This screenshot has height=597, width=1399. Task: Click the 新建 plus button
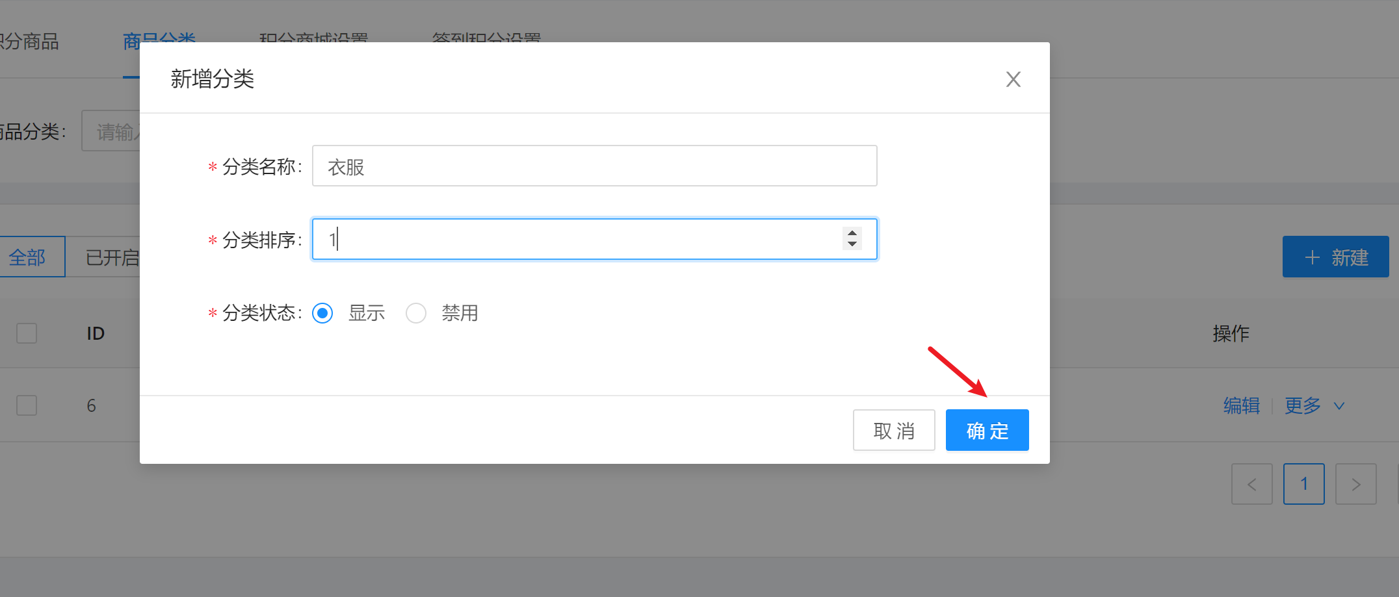pyautogui.click(x=1335, y=257)
